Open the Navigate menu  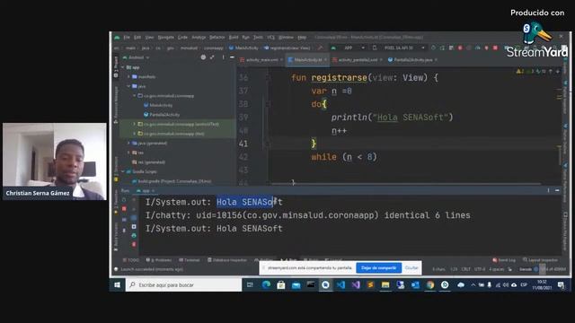tap(165, 38)
